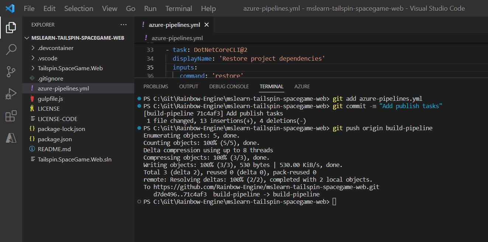
Task: Click the EXPLORER panel title
Action: click(x=43, y=25)
